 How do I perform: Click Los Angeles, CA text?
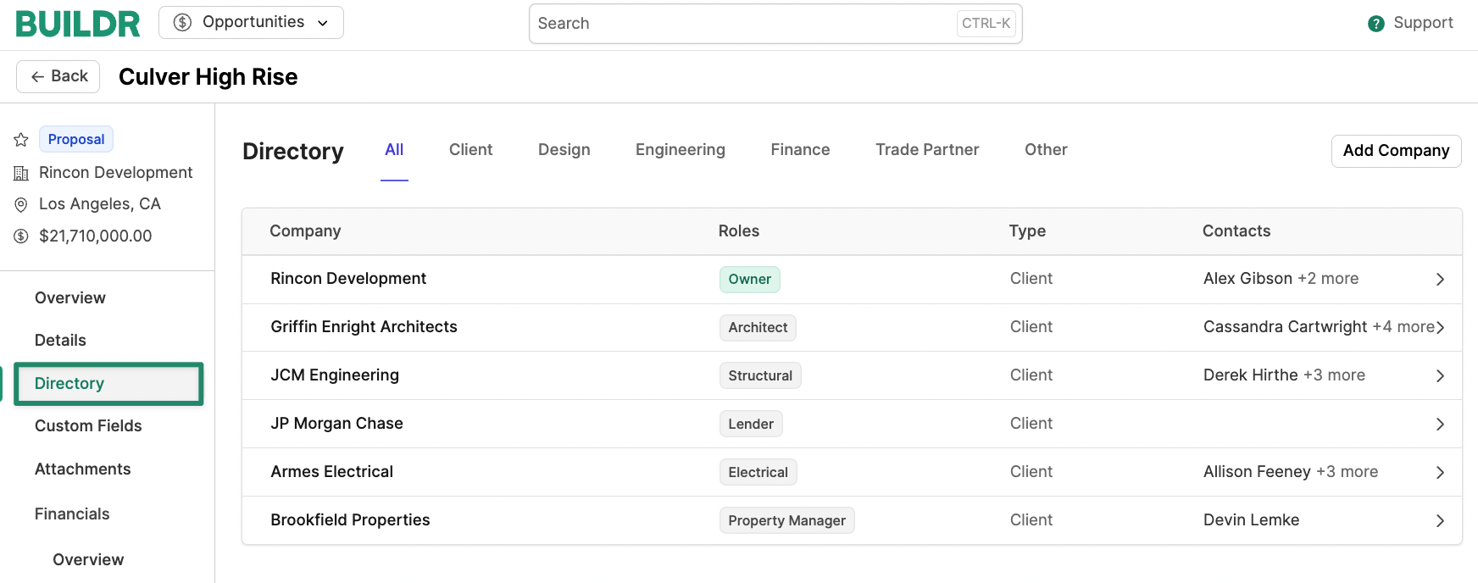pos(100,204)
